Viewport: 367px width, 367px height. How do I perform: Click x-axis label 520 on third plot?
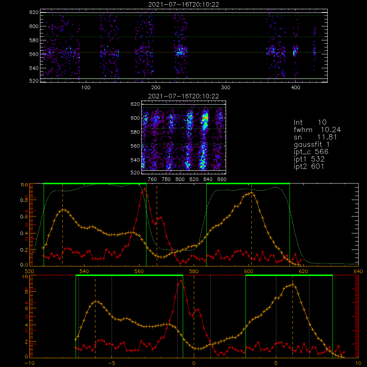[29, 271]
